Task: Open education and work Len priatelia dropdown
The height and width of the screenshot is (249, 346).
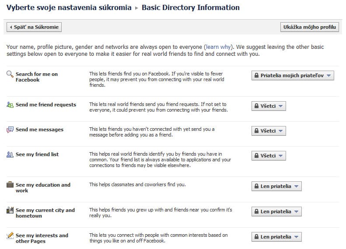Action: (276, 186)
